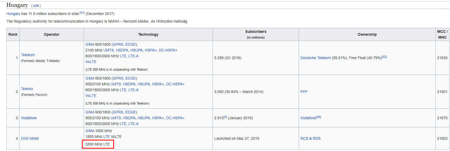Select the 21670 code cell
Viewport: 450px width, 151px height.
(442, 118)
